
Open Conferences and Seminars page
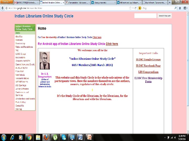point(22,94)
